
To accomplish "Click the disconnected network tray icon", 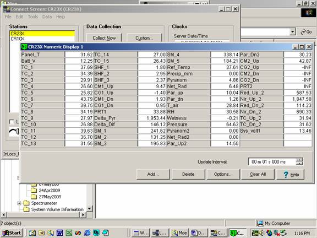I will 276,233.
